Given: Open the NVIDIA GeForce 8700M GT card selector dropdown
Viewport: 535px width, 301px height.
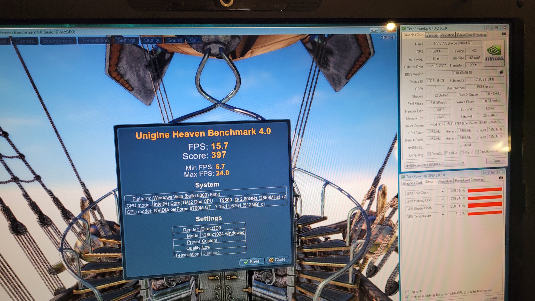Looking at the screenshot, I should tap(435, 164).
